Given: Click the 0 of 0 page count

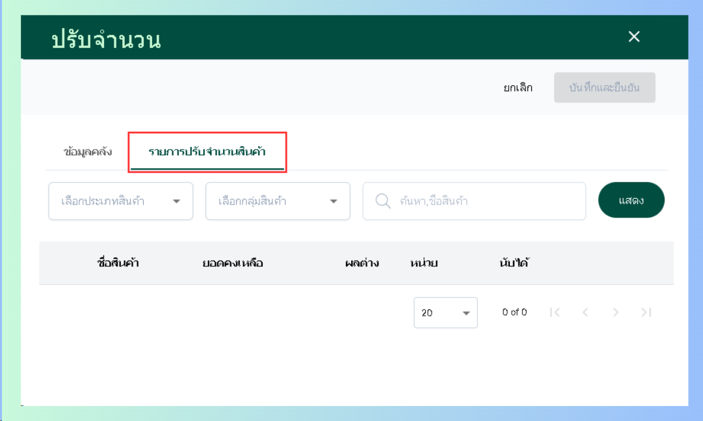Looking at the screenshot, I should (x=514, y=312).
